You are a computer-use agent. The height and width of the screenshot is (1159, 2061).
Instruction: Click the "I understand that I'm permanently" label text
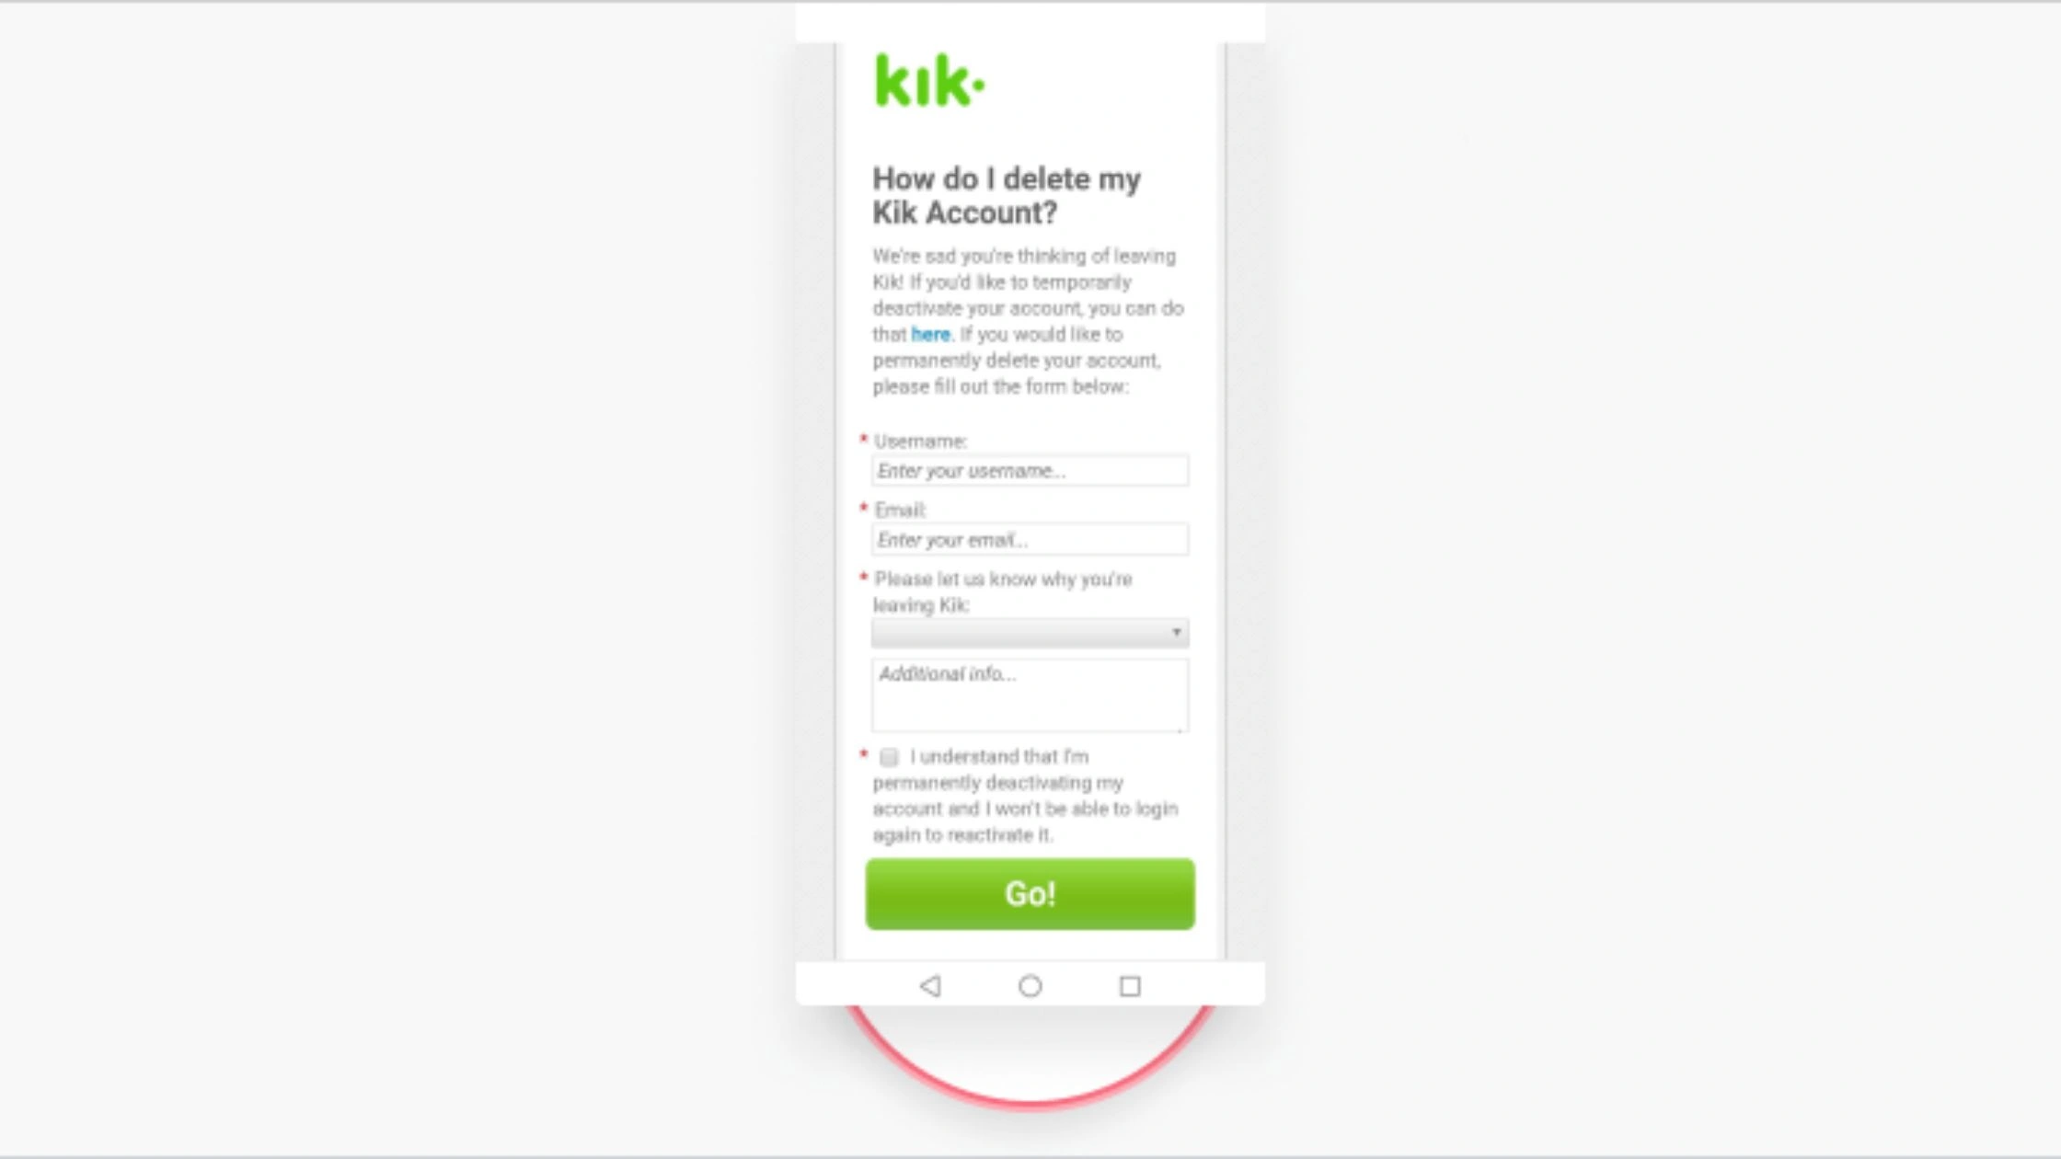tap(999, 769)
